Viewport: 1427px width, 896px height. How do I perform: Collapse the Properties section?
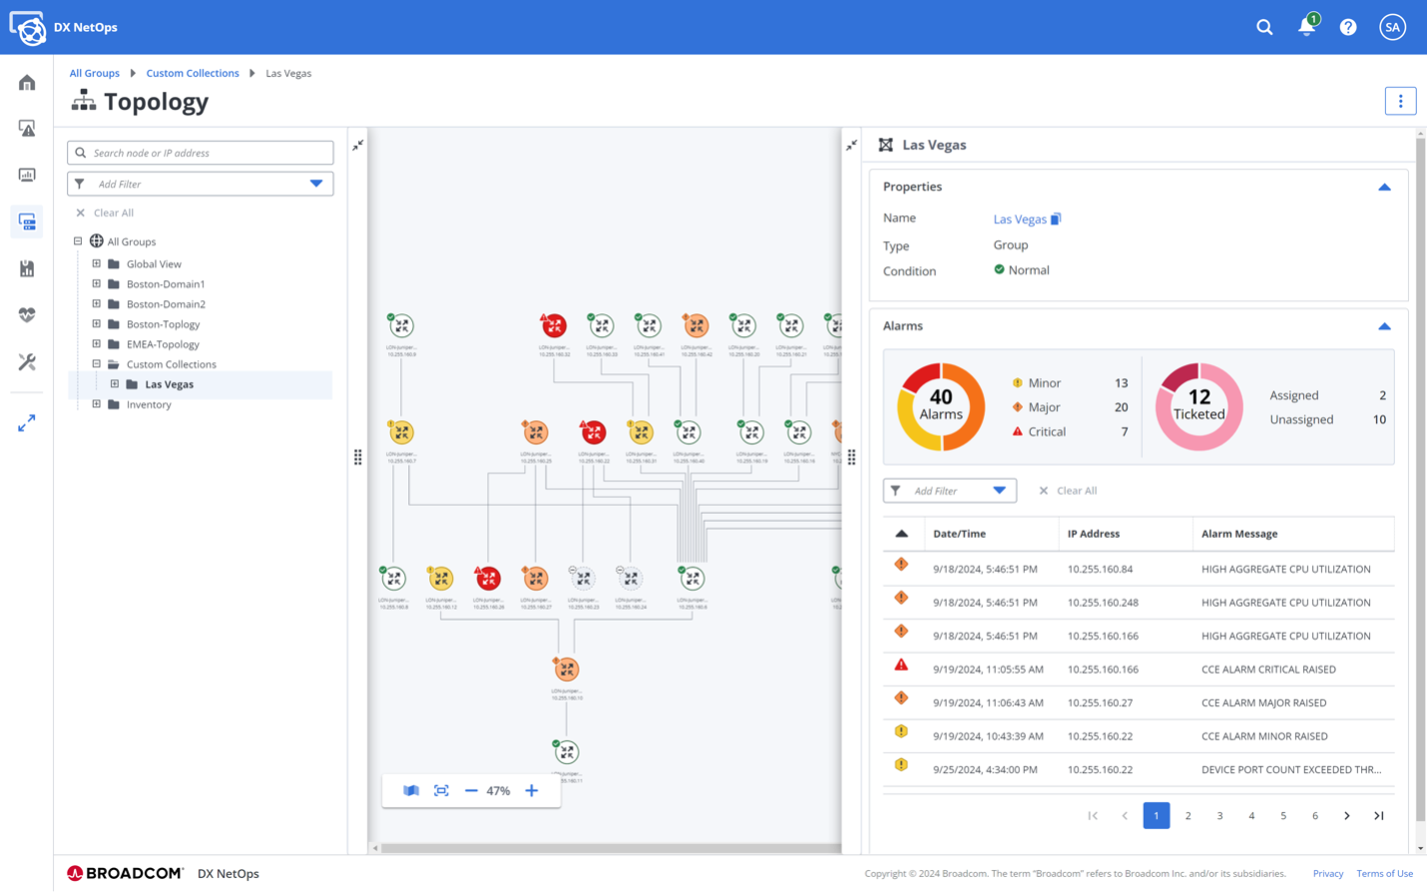1384,187
